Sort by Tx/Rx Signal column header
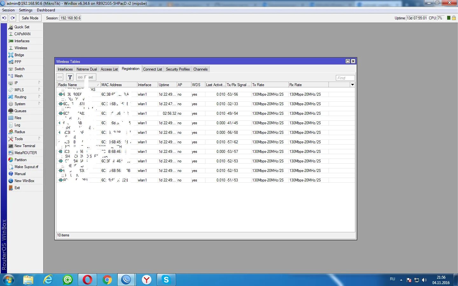 pos(239,85)
